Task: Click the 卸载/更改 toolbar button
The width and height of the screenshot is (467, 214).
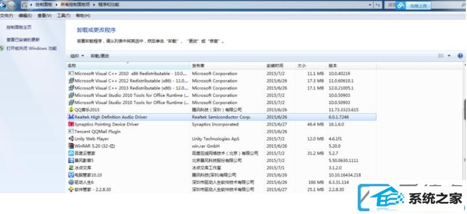Action: click(x=100, y=56)
